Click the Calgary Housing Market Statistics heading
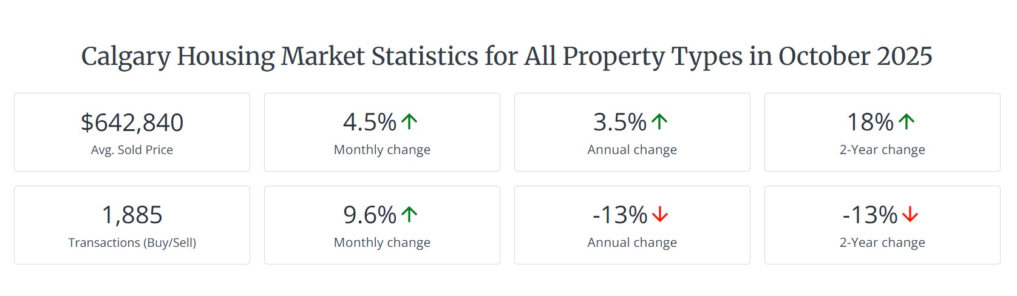Image resolution: width=1017 pixels, height=296 pixels. 507,56
